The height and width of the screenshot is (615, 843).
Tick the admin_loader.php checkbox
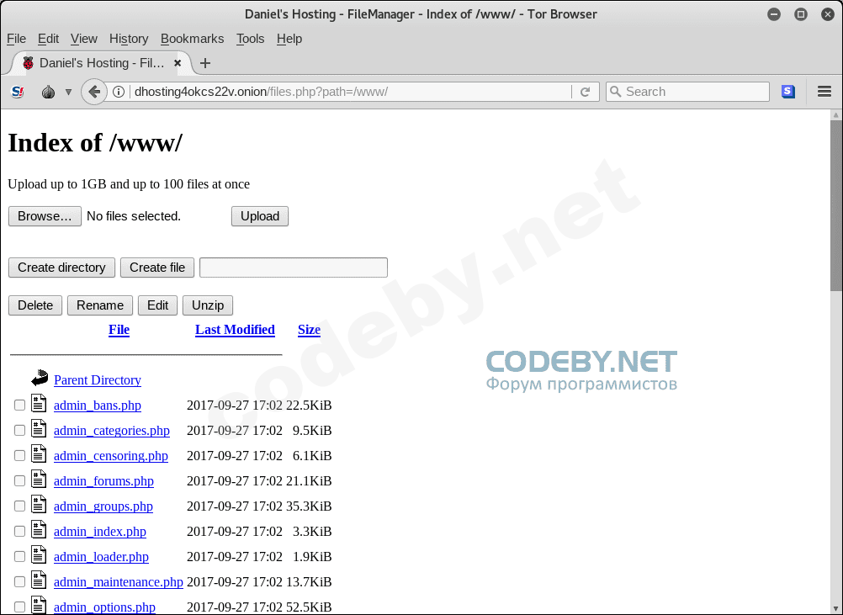(20, 557)
